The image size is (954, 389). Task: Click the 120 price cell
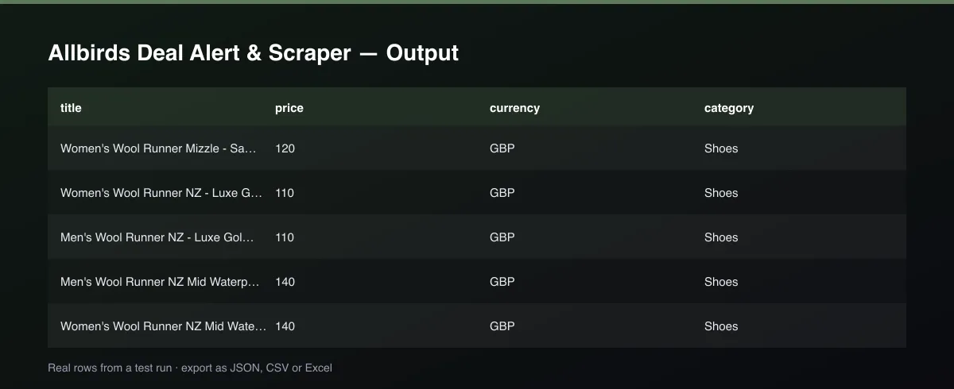(285, 148)
